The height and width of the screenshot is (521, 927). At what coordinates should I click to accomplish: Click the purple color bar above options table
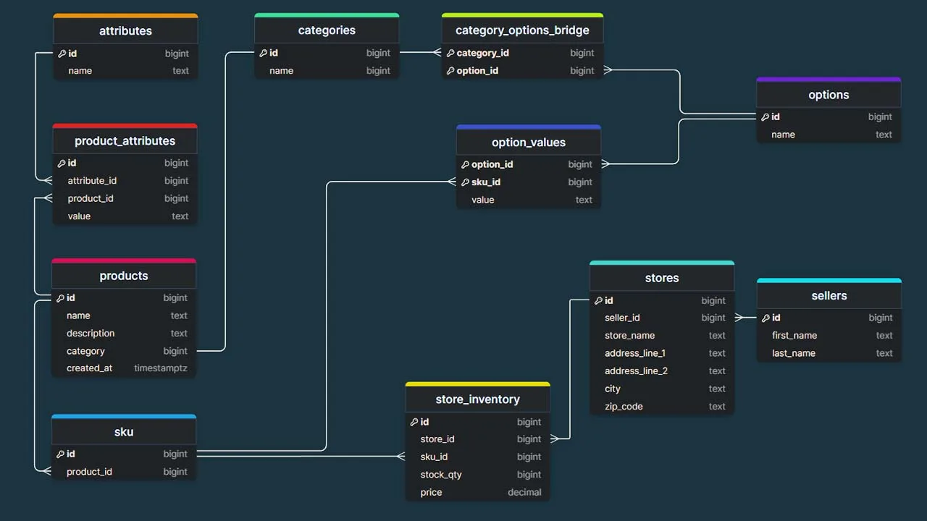[829, 80]
